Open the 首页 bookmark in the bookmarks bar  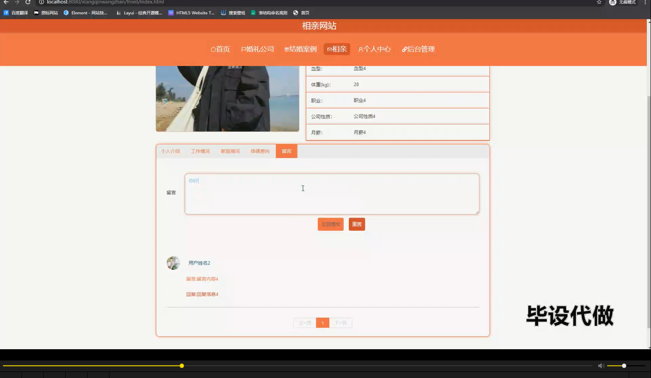[x=301, y=13]
